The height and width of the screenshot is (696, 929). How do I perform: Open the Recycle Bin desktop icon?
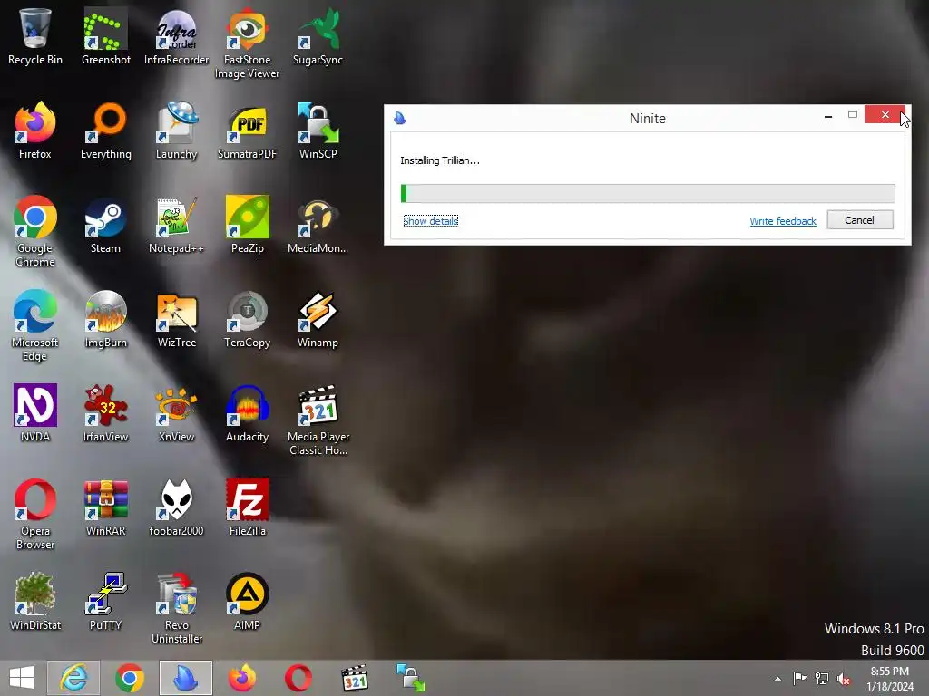(x=35, y=36)
